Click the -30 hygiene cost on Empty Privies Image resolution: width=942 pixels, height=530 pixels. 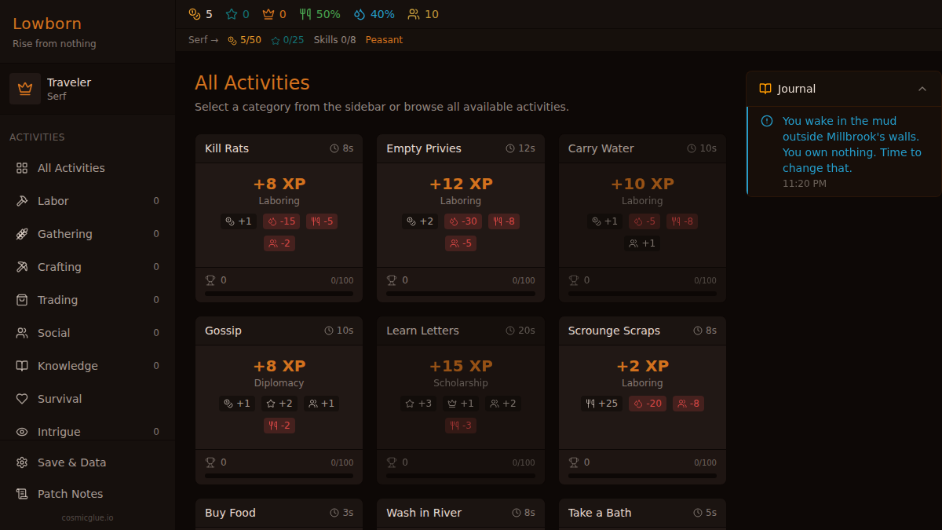click(463, 221)
